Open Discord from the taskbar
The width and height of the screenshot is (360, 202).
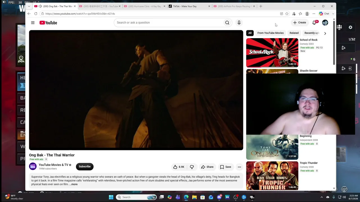[219, 197]
